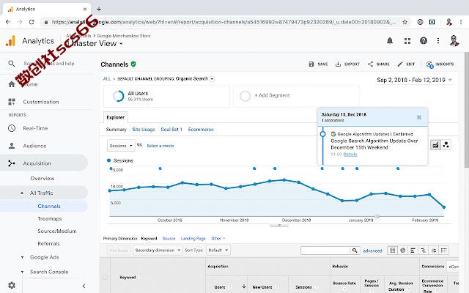Save the Channels report
This screenshot has width=469, height=293.
pos(318,64)
